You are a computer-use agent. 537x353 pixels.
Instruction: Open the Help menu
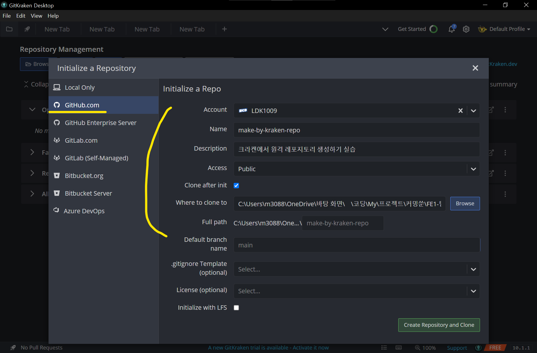pos(53,16)
